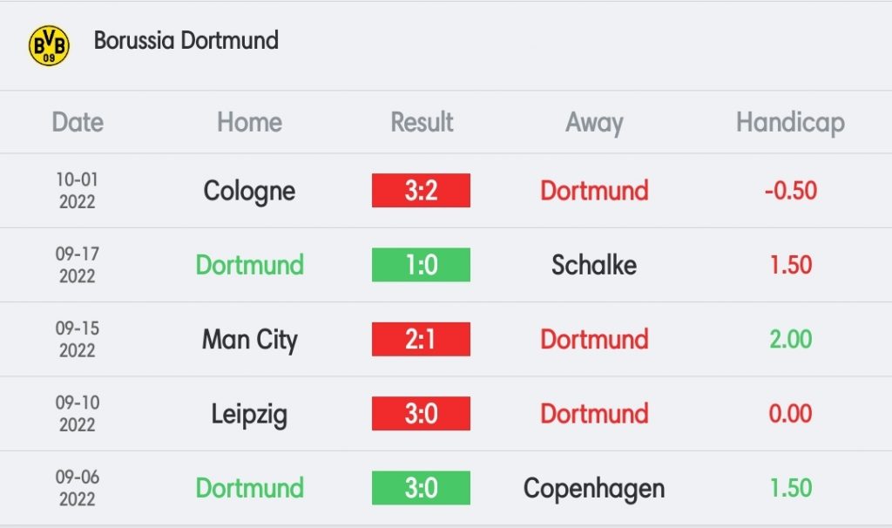Click the Away column header

(594, 123)
